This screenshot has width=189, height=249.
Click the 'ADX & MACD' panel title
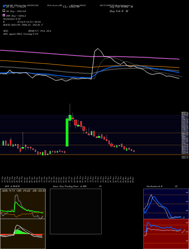12,186
